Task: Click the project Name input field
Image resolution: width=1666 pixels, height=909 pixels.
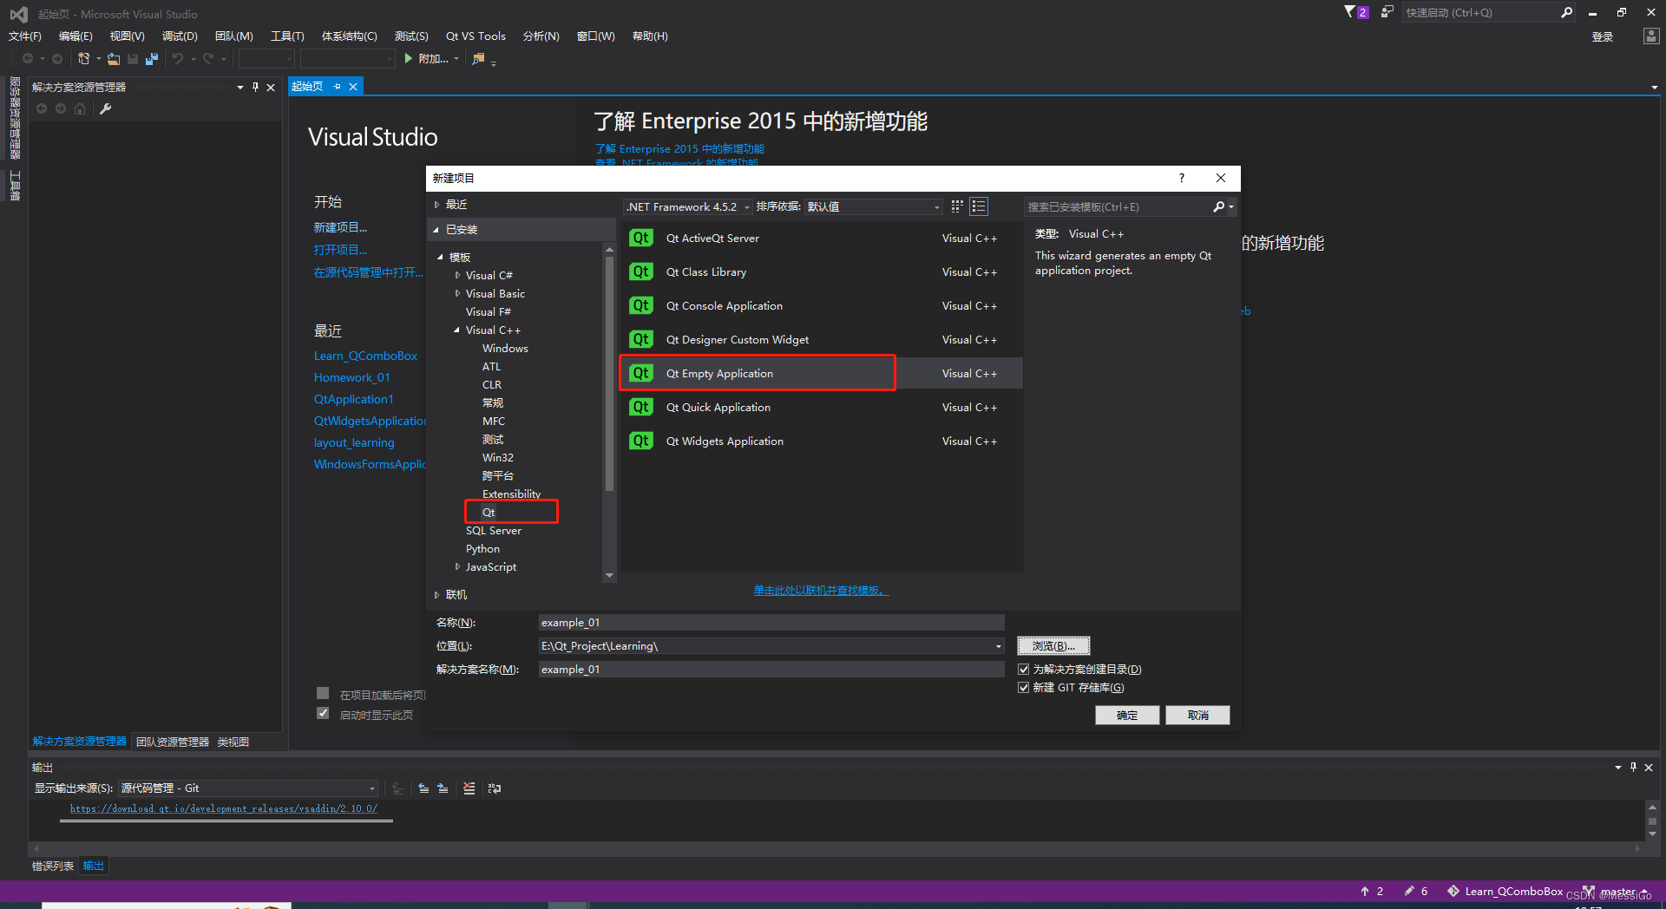Action: pyautogui.click(x=771, y=623)
